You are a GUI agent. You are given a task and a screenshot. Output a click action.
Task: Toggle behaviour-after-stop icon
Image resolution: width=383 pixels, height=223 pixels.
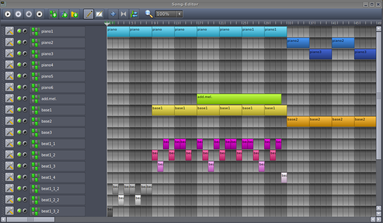coord(134,14)
